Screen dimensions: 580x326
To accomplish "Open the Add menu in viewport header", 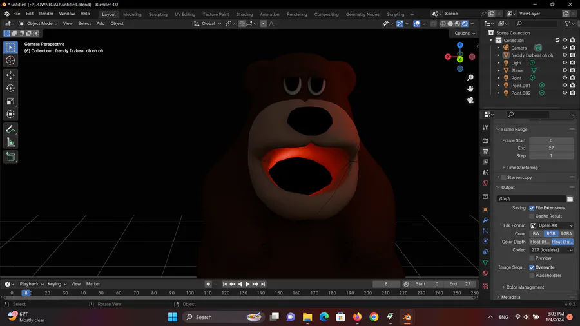I will [x=101, y=24].
